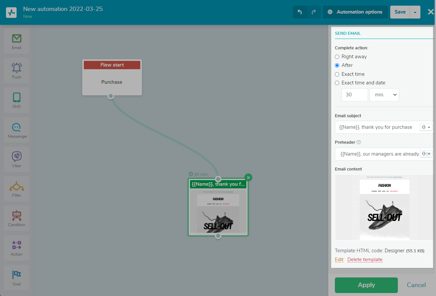Open variables dropdown next to Email subject

coord(426,127)
